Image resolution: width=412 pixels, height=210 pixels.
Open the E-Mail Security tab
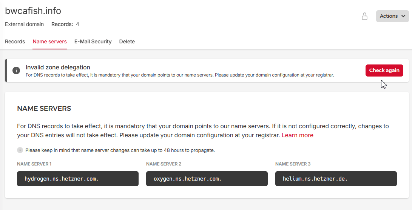[93, 41]
